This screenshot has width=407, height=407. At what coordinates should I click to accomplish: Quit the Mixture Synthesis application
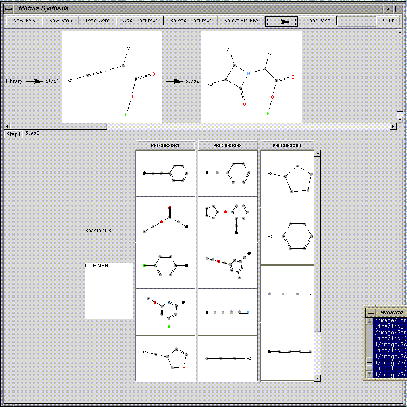point(388,21)
